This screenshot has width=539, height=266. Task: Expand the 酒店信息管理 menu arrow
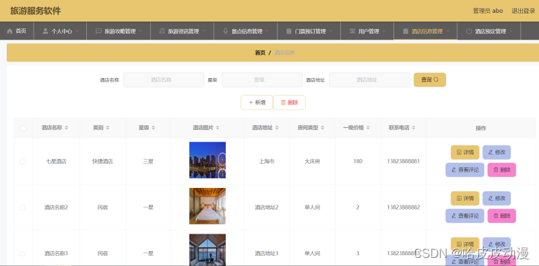[447, 31]
